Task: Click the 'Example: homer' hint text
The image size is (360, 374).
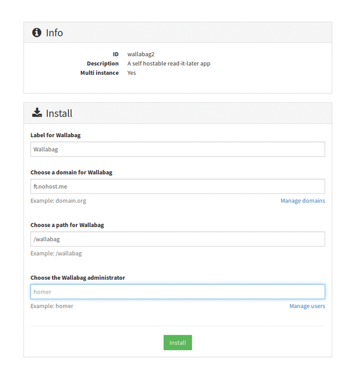Action: tap(52, 306)
